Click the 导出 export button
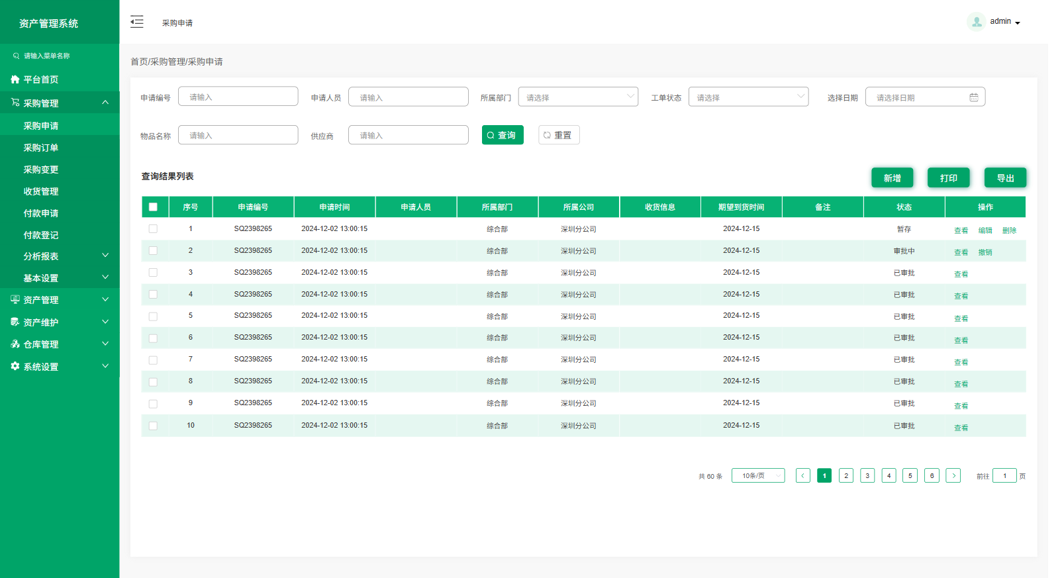Image resolution: width=1062 pixels, height=578 pixels. pyautogui.click(x=1004, y=178)
